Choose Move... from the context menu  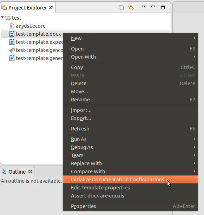tap(130, 92)
